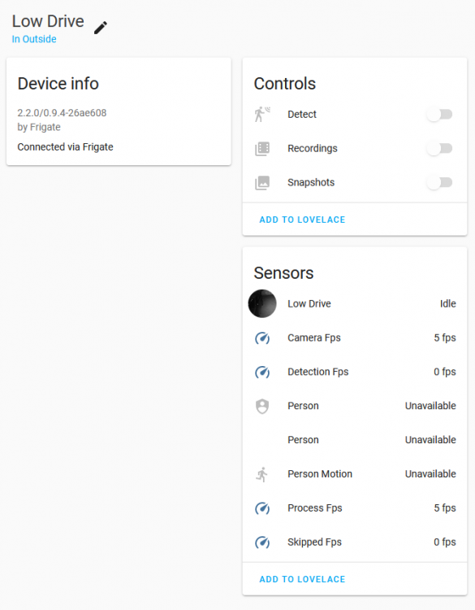Click the Low Drive page title

(48, 21)
